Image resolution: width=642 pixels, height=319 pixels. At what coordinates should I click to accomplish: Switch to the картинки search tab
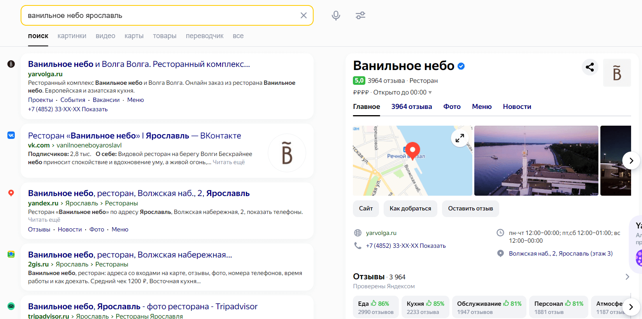click(x=72, y=36)
